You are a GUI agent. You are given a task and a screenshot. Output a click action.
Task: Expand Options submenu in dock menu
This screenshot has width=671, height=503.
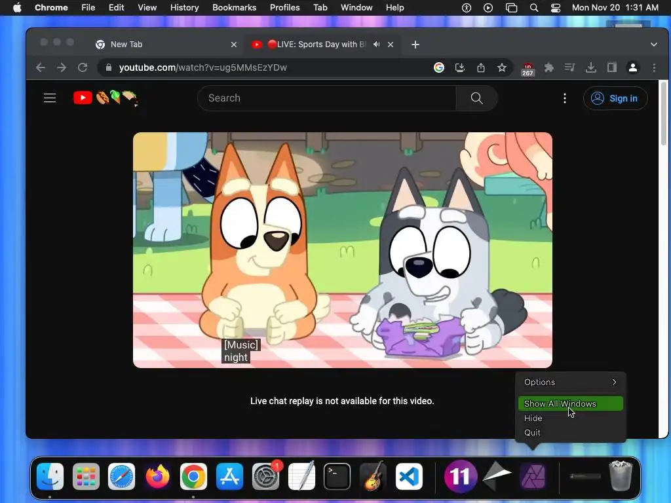[571, 382]
